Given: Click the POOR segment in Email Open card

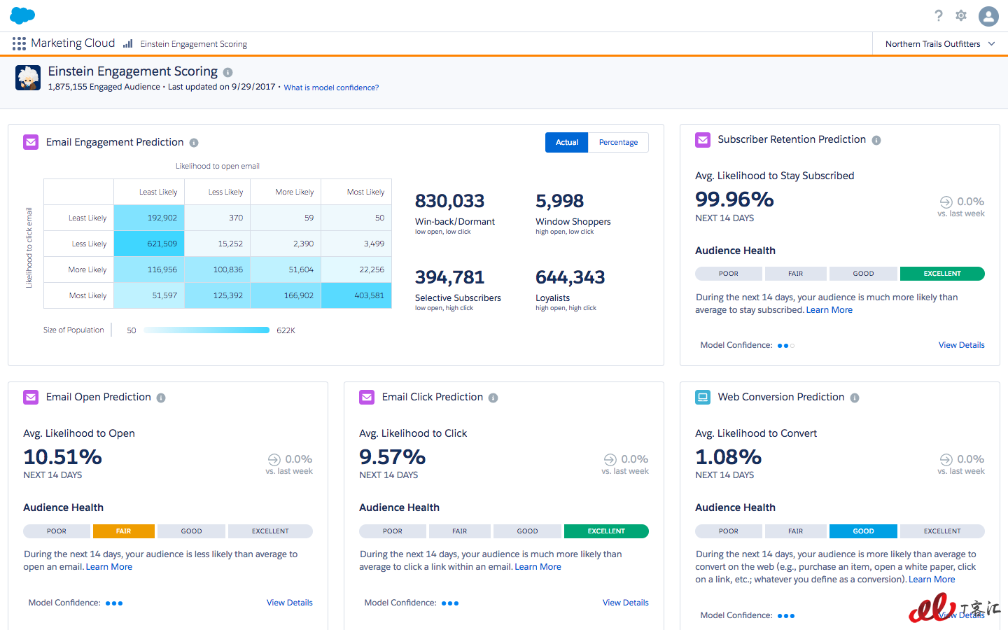Looking at the screenshot, I should pyautogui.click(x=57, y=531).
